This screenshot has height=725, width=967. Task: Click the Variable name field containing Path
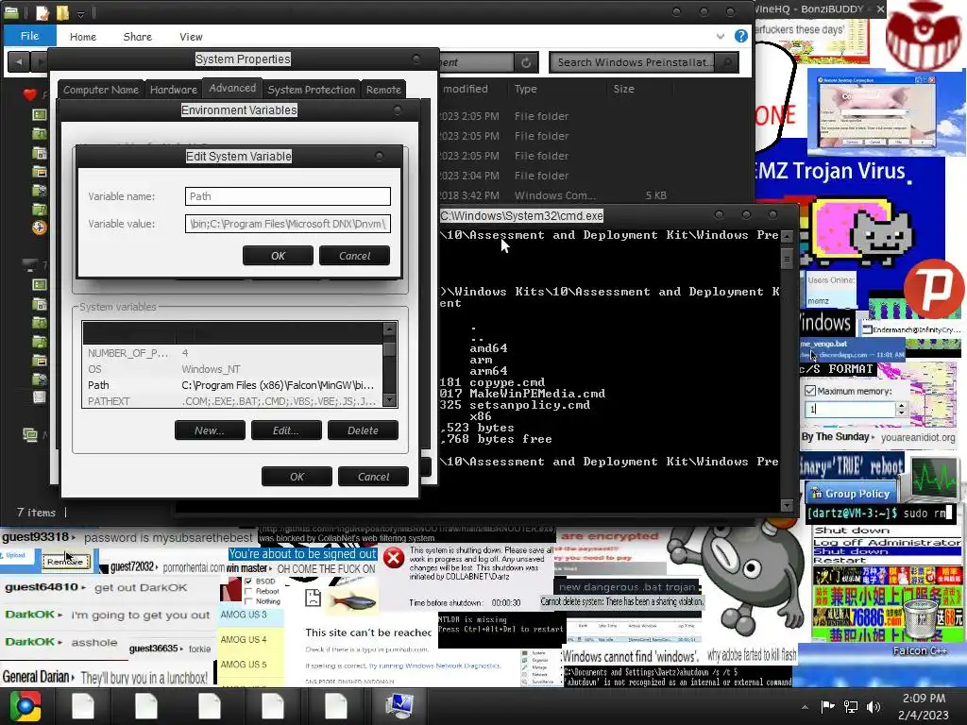[287, 196]
